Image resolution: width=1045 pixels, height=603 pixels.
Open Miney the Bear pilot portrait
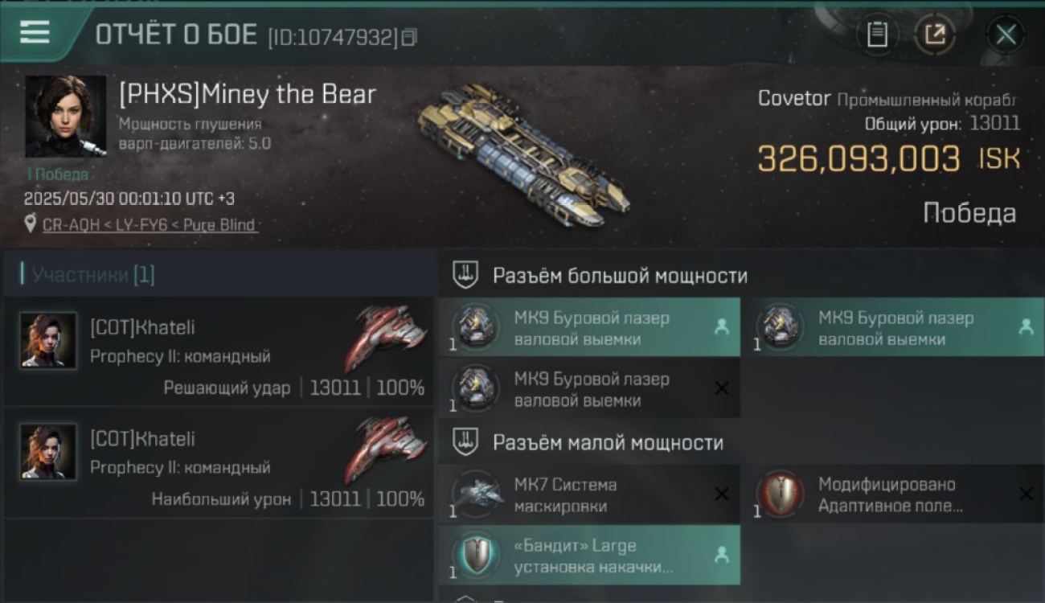tap(66, 117)
